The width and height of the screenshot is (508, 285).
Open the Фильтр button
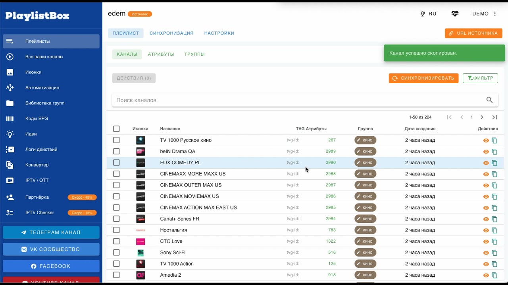(480, 78)
